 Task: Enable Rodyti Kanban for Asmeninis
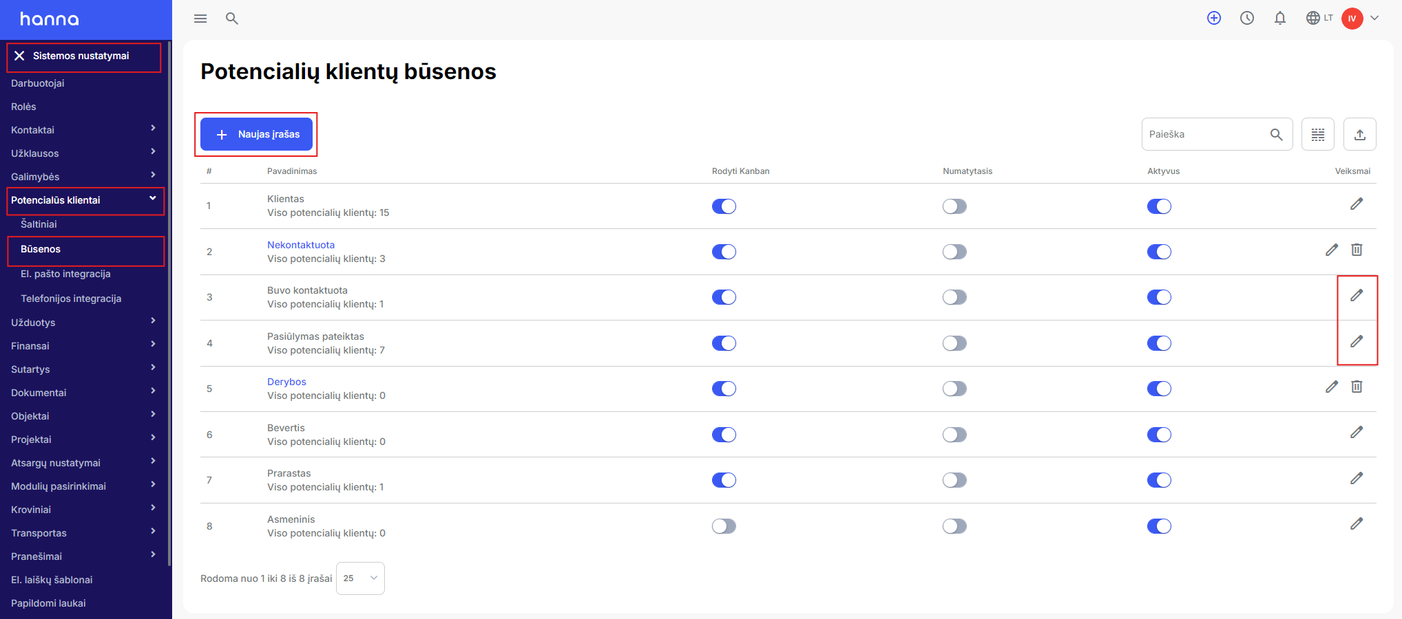[724, 526]
